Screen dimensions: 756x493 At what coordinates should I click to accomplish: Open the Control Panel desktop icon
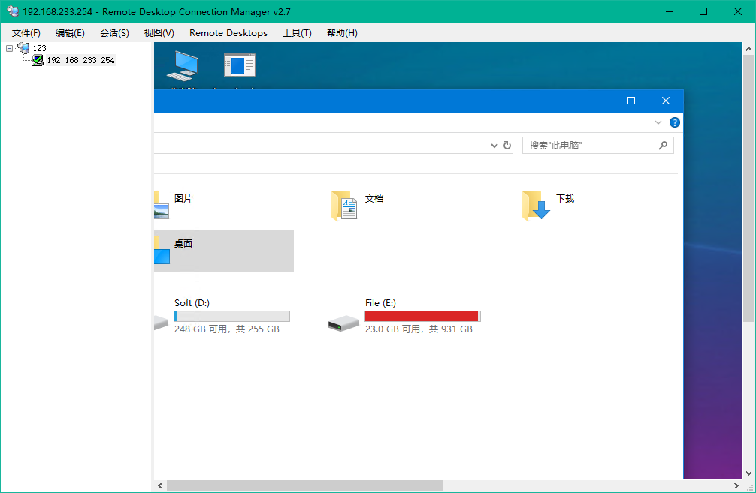pyautogui.click(x=240, y=65)
